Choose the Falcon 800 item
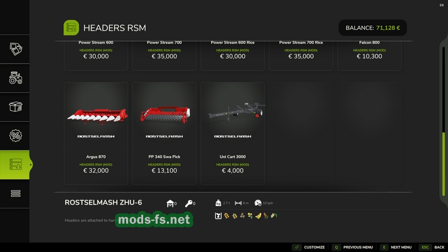The height and width of the screenshot is (252, 448). (x=369, y=56)
